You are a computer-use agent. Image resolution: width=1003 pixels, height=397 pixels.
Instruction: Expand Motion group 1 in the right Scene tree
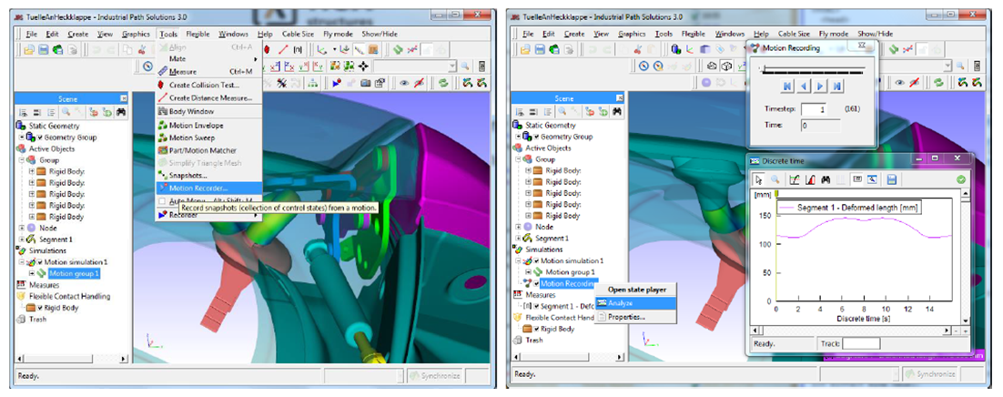(528, 272)
